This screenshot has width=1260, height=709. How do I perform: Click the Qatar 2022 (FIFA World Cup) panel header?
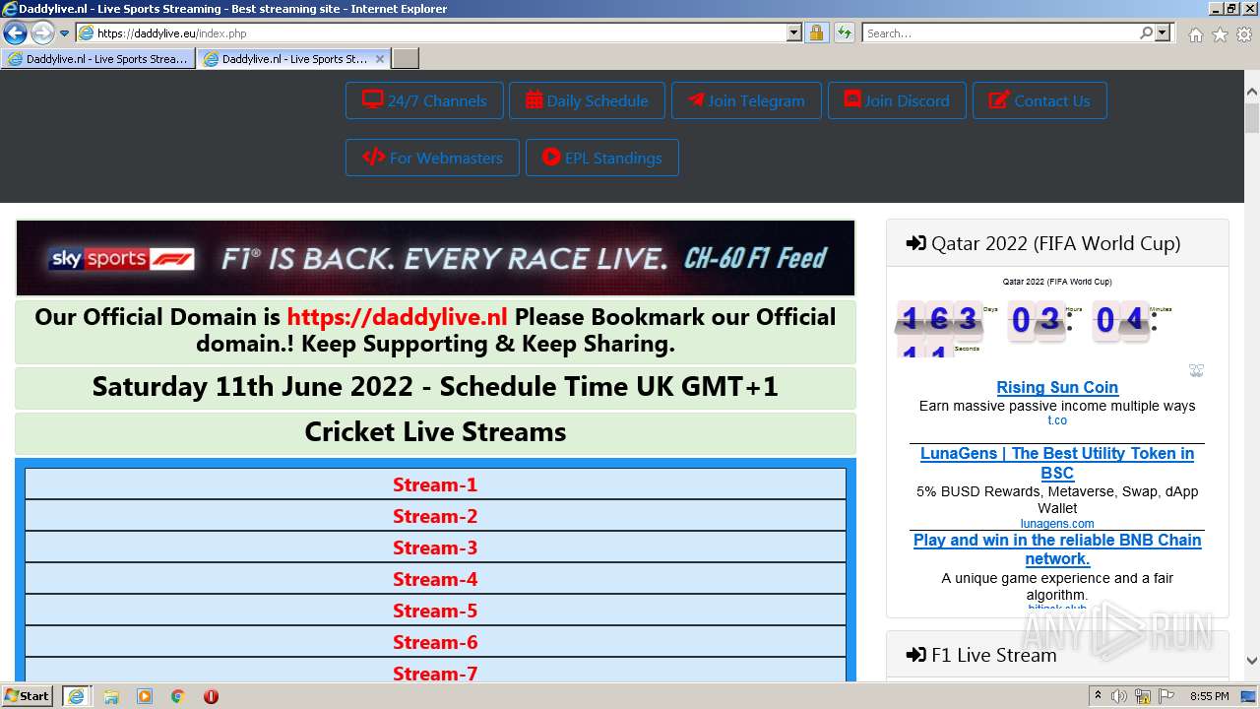[1057, 243]
